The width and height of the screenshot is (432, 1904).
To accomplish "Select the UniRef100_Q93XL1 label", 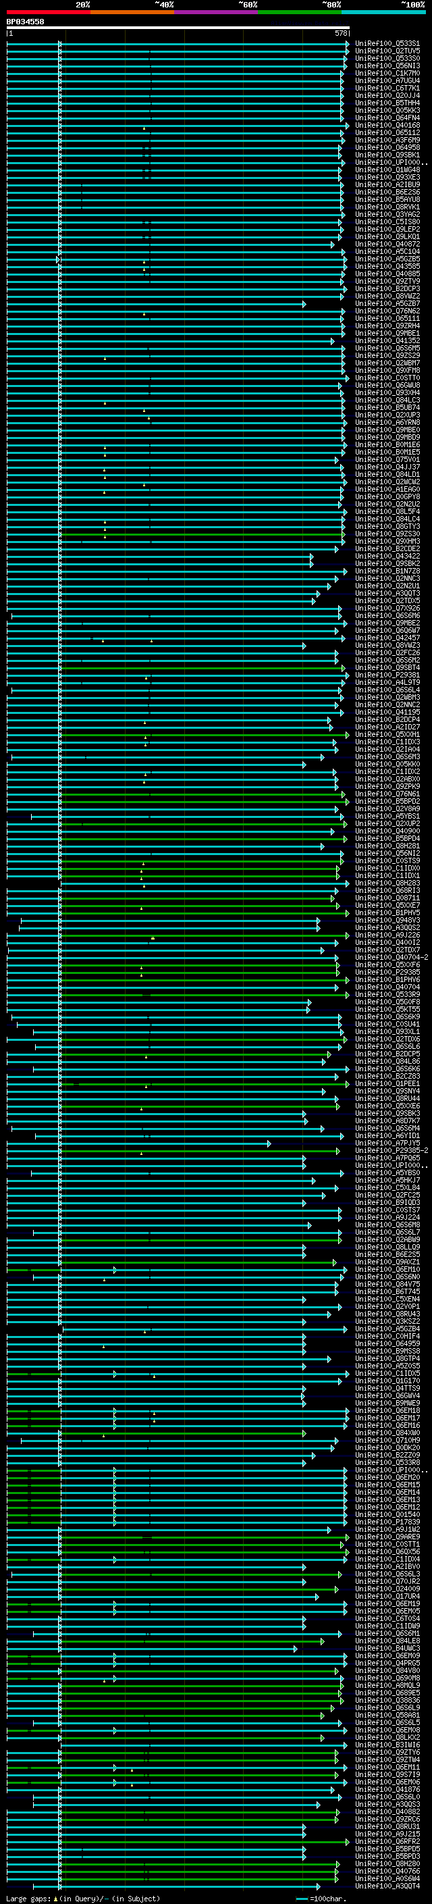I will pos(387,1032).
